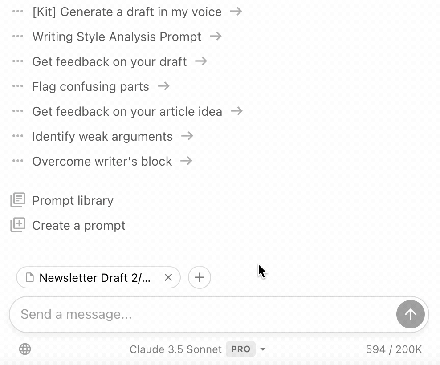Click Create a prompt
440x365 pixels.
pyautogui.click(x=79, y=225)
